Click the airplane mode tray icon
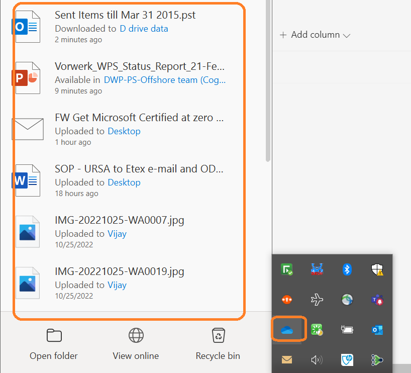Image resolution: width=411 pixels, height=373 pixels. 317,300
